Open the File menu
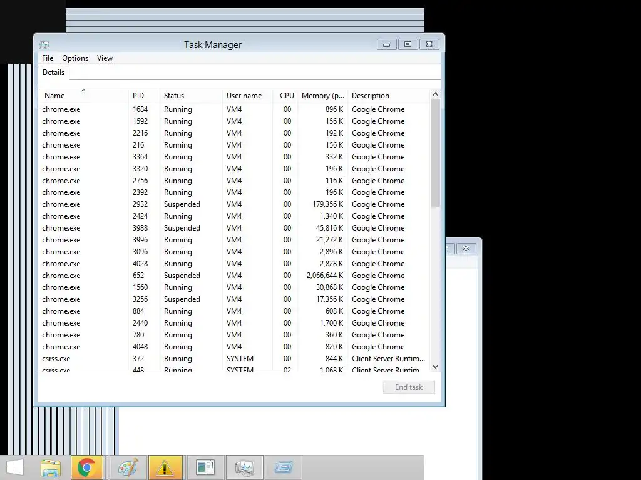 pyautogui.click(x=48, y=58)
